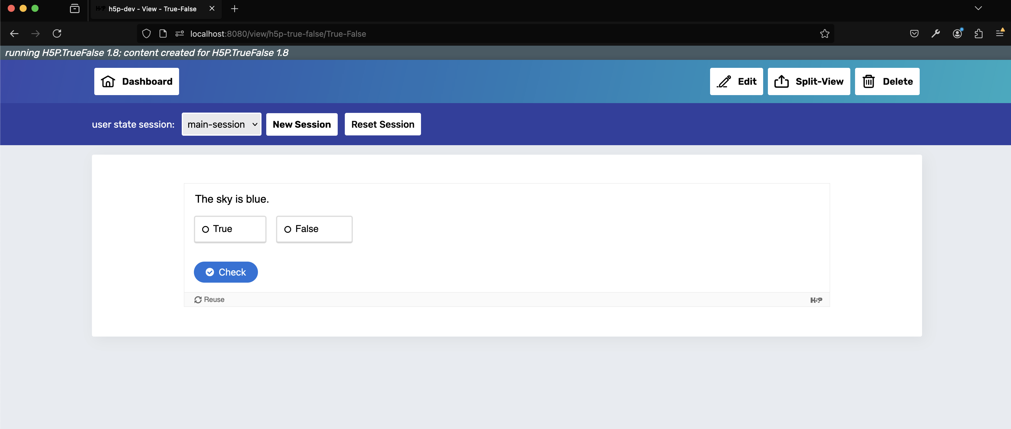1011x429 pixels.
Task: Bookmark this page with the star
Action: (x=825, y=34)
